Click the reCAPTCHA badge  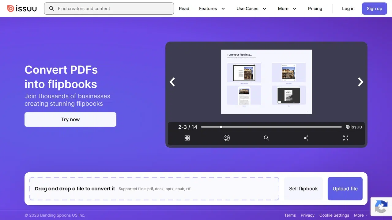[381, 207]
